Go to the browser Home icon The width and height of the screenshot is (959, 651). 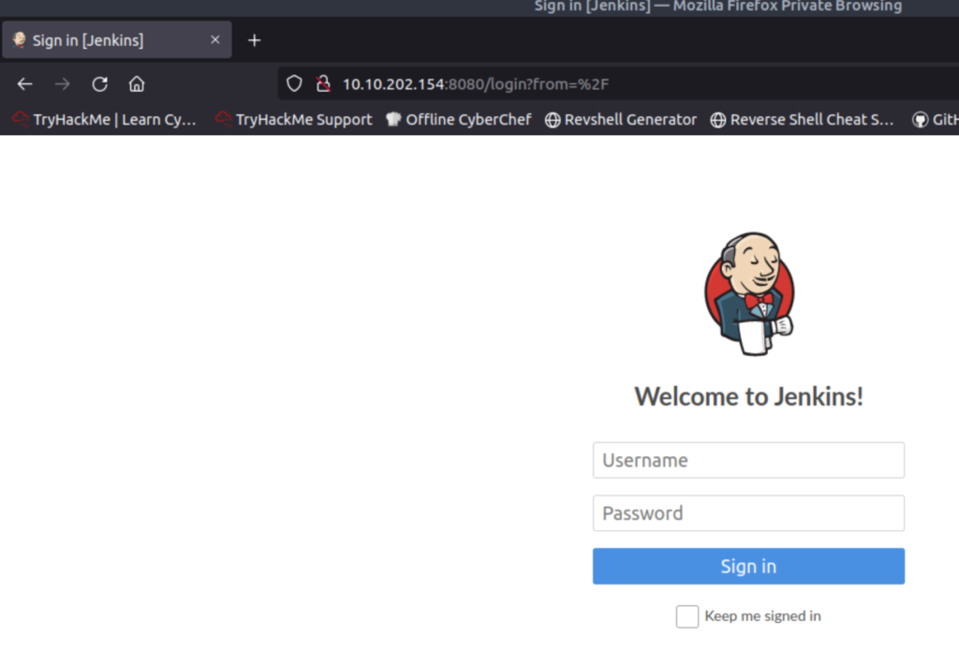click(x=137, y=83)
